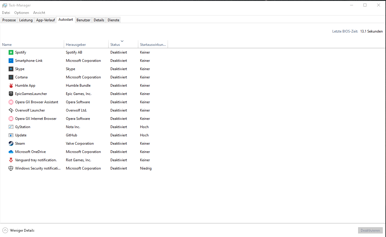Viewport: 386px width, 237px height.
Task: Click publisher Nota Inc.
Action: (x=73, y=127)
